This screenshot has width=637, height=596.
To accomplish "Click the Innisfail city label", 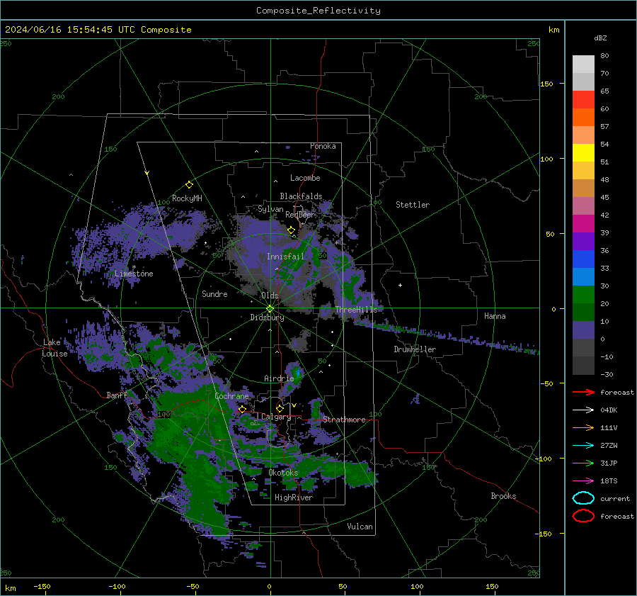I will (285, 257).
